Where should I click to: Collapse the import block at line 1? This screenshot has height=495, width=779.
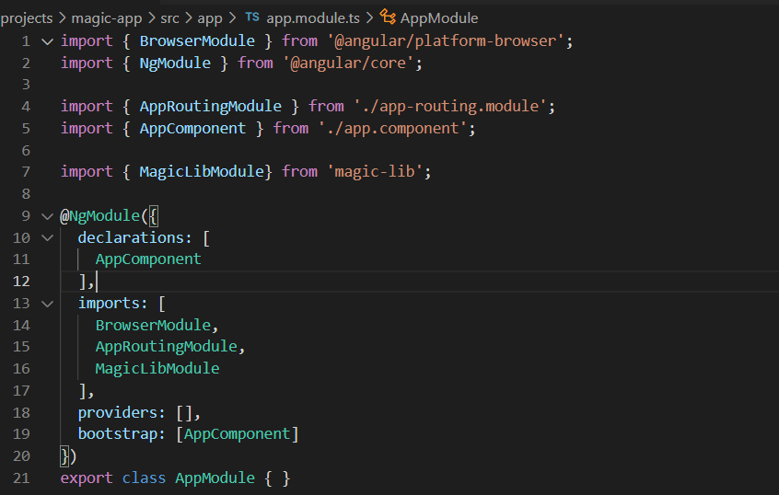pyautogui.click(x=47, y=41)
